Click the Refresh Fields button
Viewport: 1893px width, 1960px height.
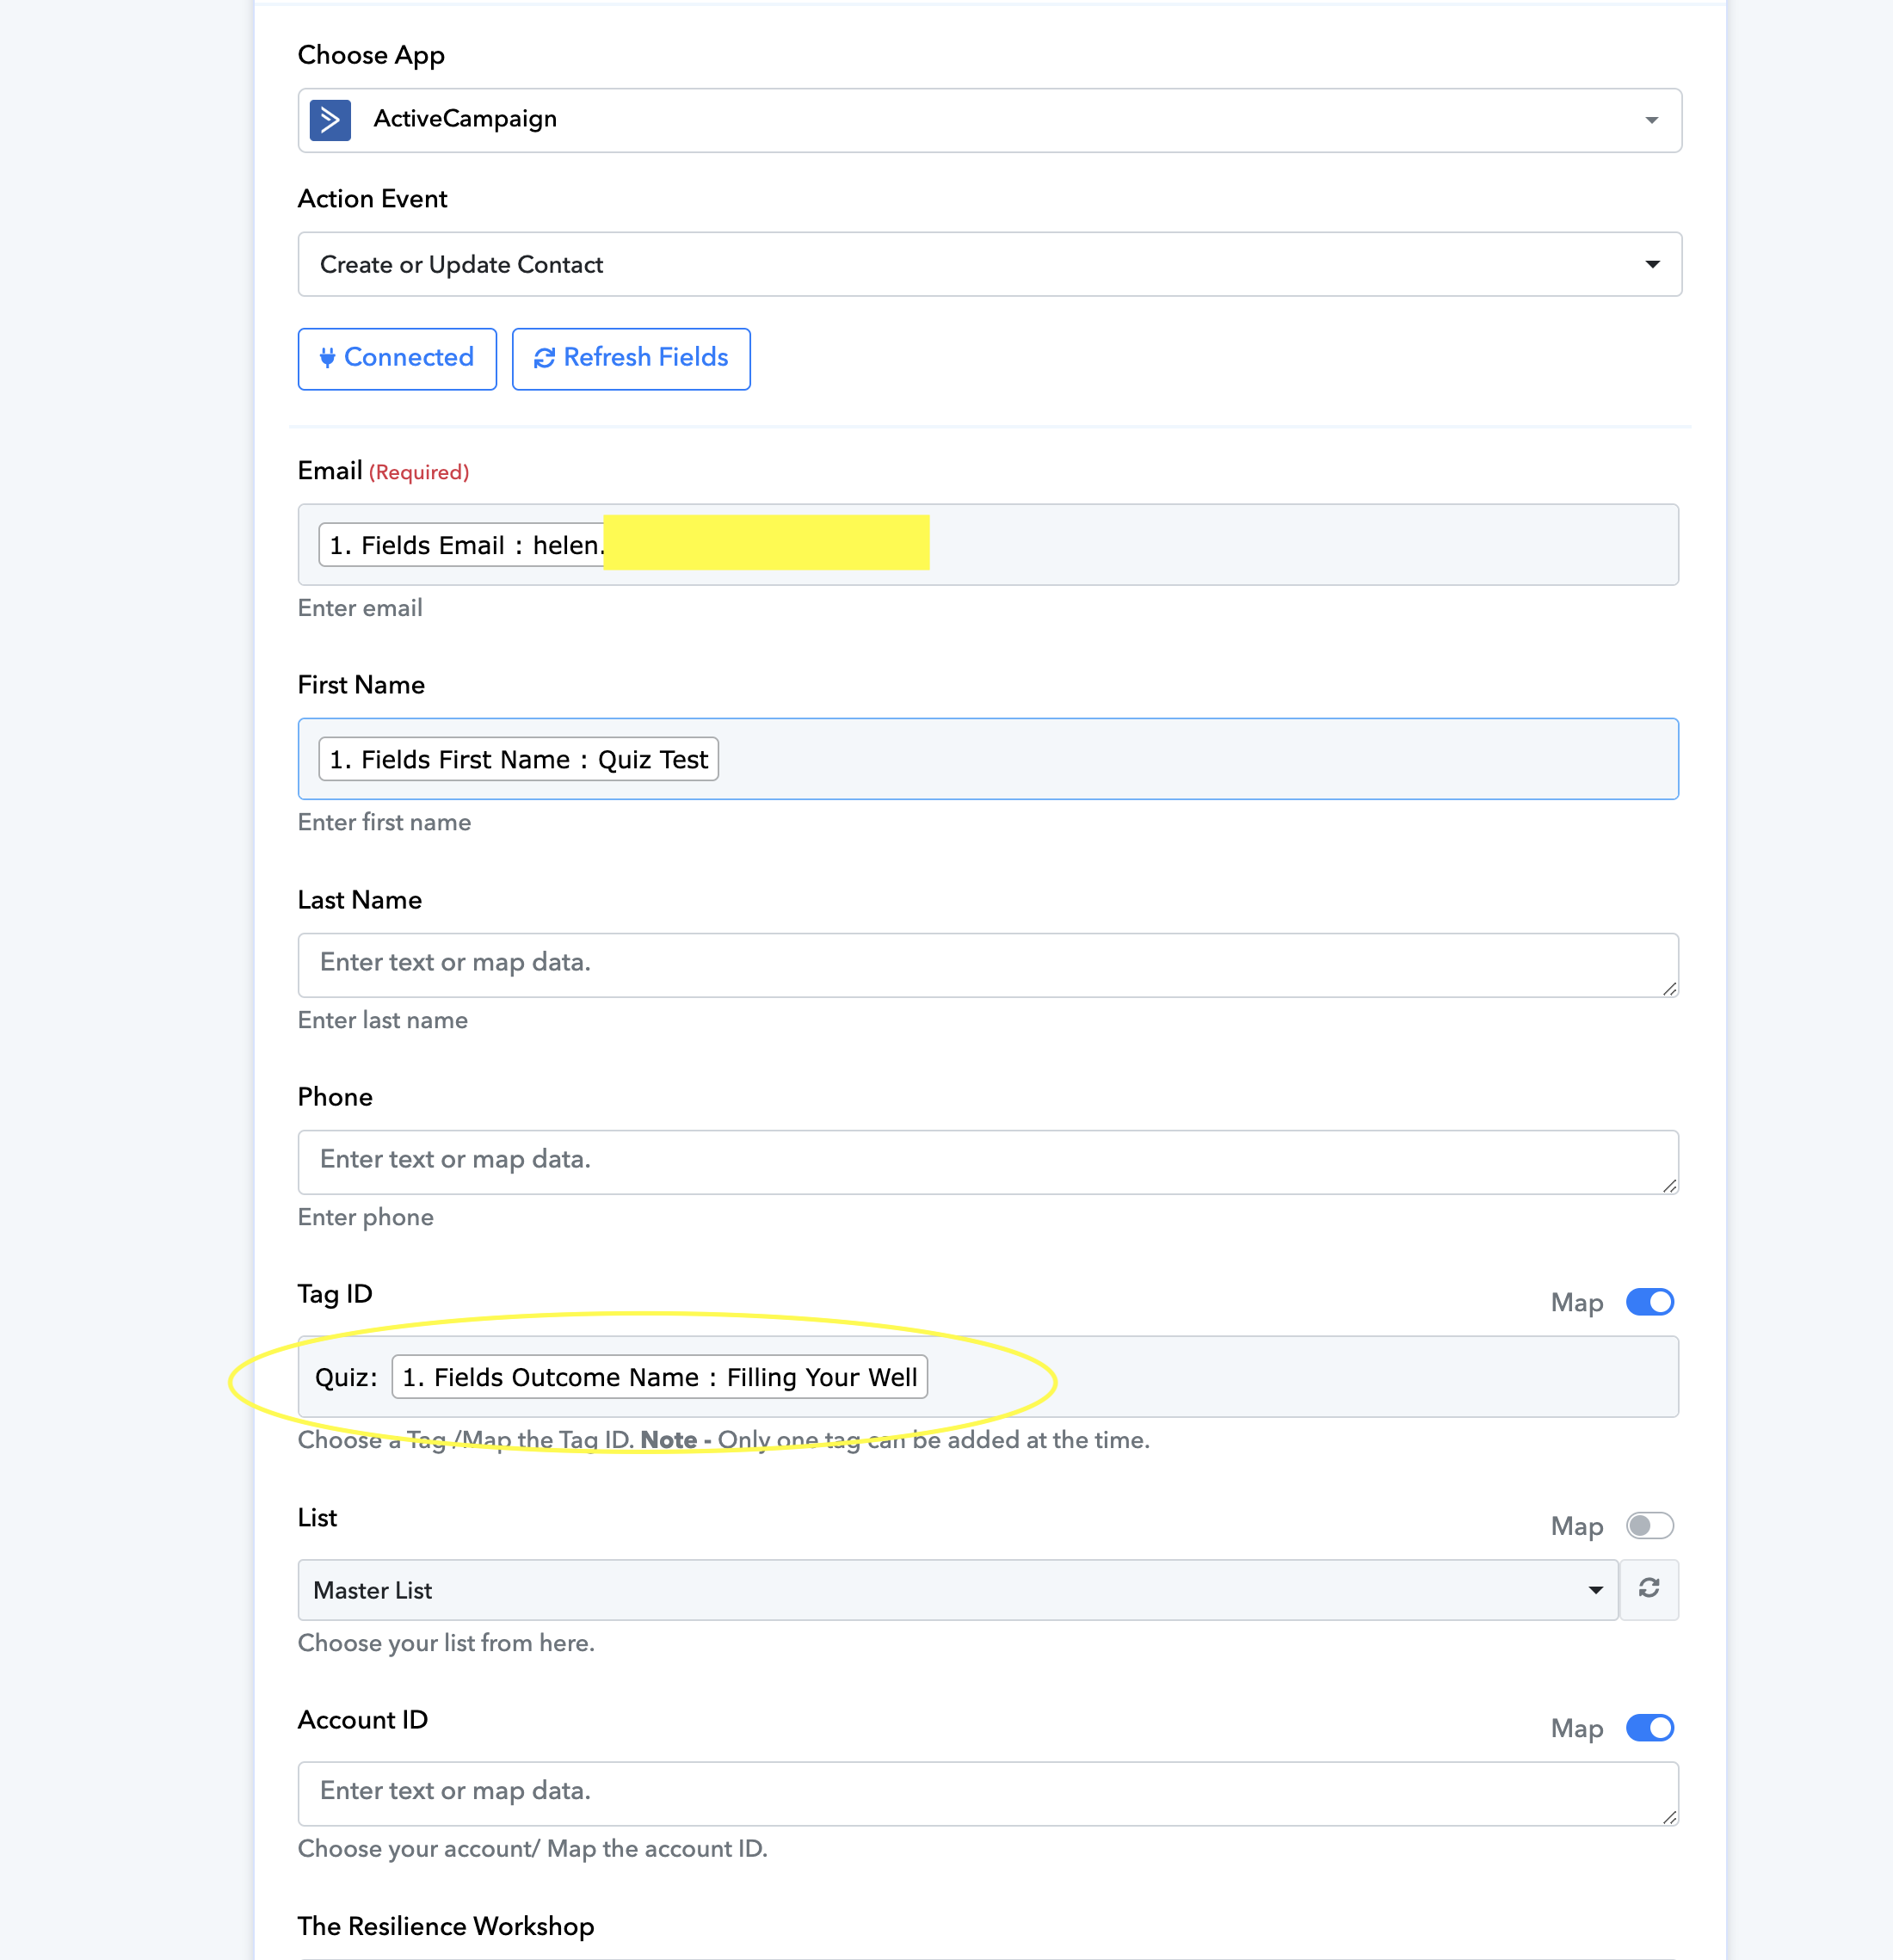(x=631, y=358)
